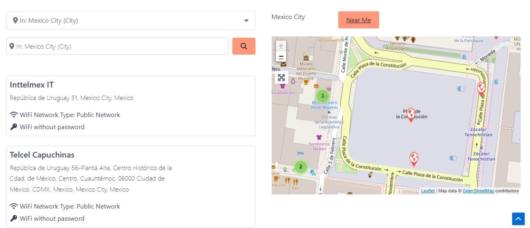Click the Best Western Hotel Majestic map label

coord(324,105)
